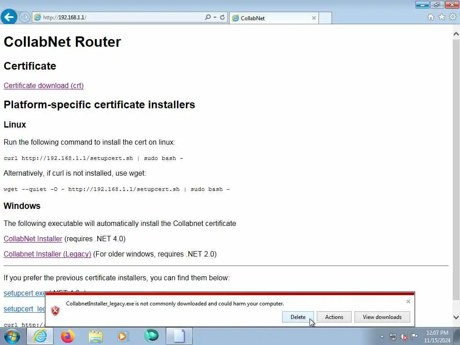Open the browser Home icon
The width and height of the screenshot is (460, 345).
(430, 17)
